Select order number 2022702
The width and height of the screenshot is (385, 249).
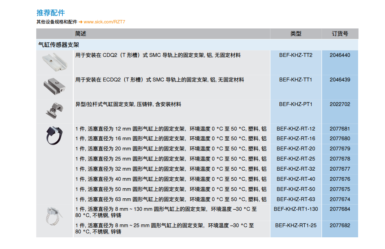tap(340, 104)
